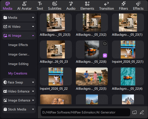Click the pencil icon to edit save path

tap(142, 112)
